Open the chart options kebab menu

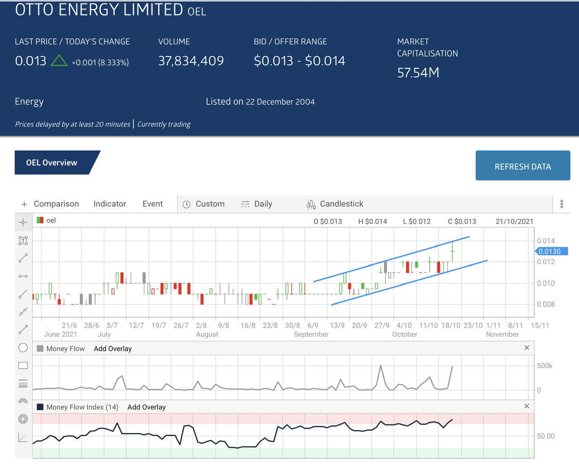pos(562,204)
